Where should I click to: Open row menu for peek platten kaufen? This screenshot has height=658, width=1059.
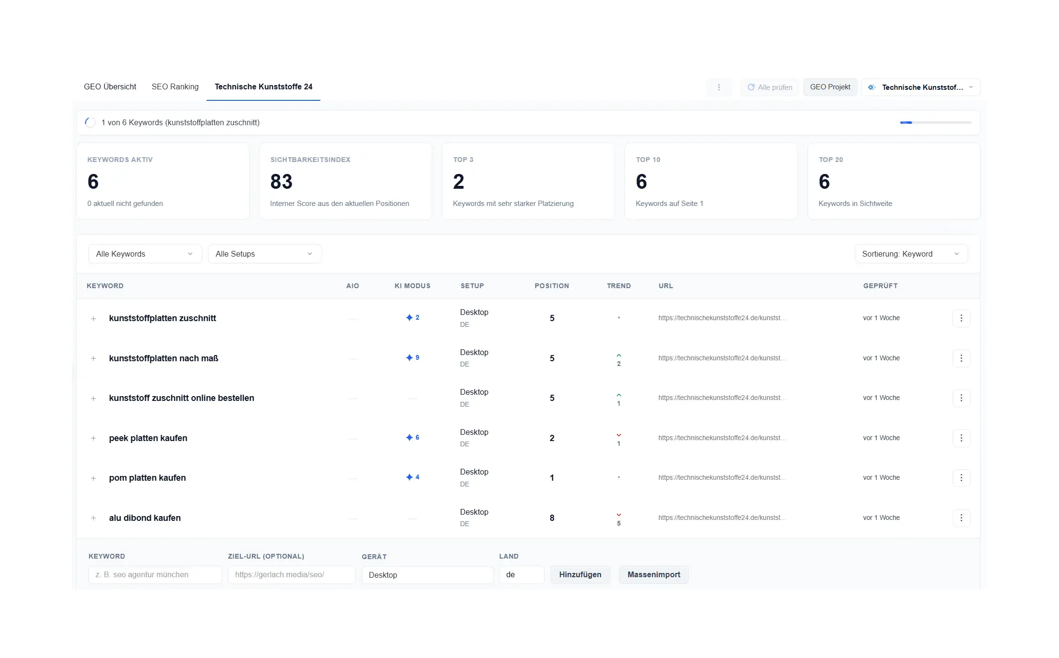click(x=961, y=438)
